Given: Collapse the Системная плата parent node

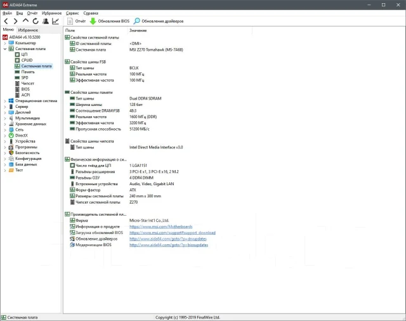Looking at the screenshot, I should pyautogui.click(x=5, y=49).
